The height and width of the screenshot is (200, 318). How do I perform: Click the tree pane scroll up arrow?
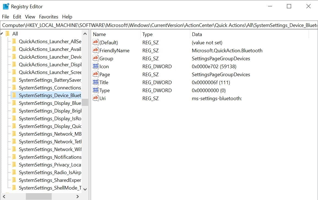coord(85,34)
